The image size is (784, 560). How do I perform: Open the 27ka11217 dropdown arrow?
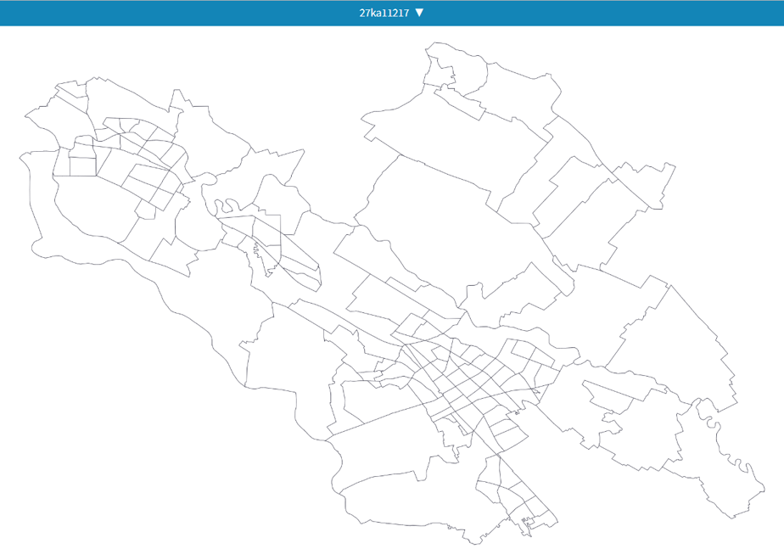[x=419, y=13]
